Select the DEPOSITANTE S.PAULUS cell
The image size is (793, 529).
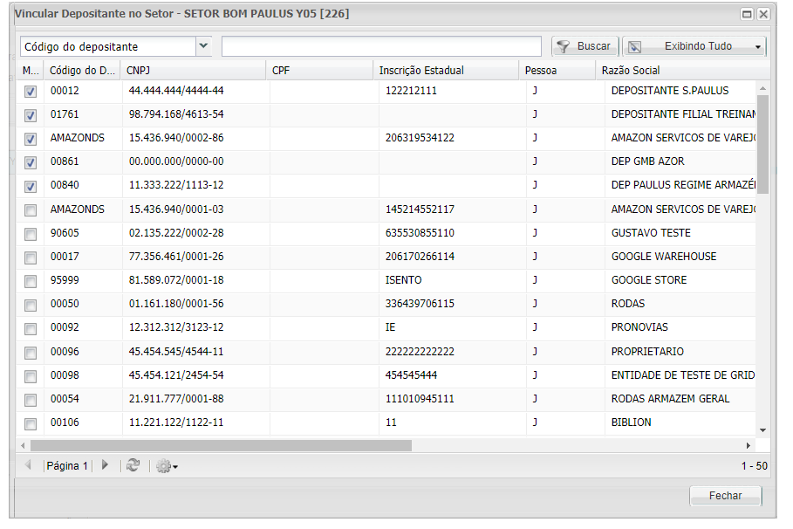coord(680,91)
